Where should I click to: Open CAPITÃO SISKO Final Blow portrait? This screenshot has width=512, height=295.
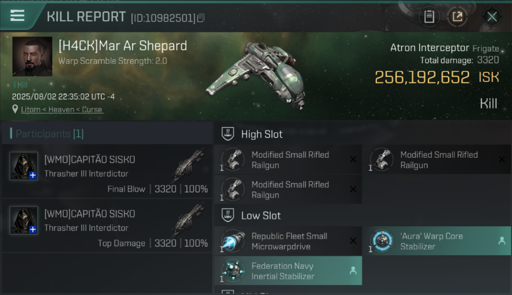coord(24,166)
